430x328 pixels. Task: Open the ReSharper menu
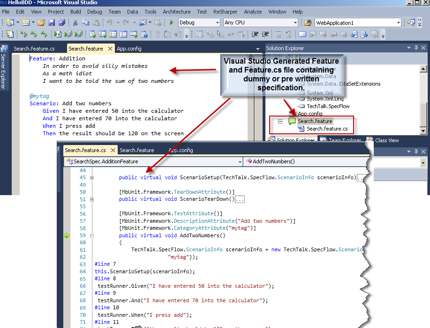[x=225, y=12]
